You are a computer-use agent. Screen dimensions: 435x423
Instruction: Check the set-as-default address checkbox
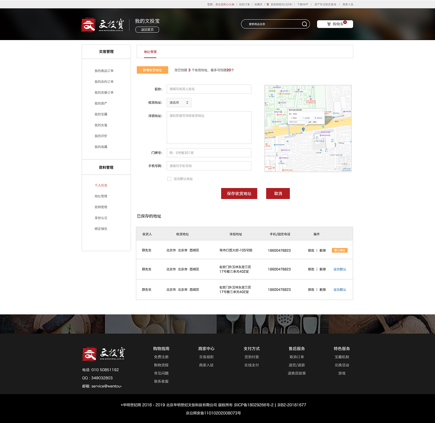pos(169,179)
